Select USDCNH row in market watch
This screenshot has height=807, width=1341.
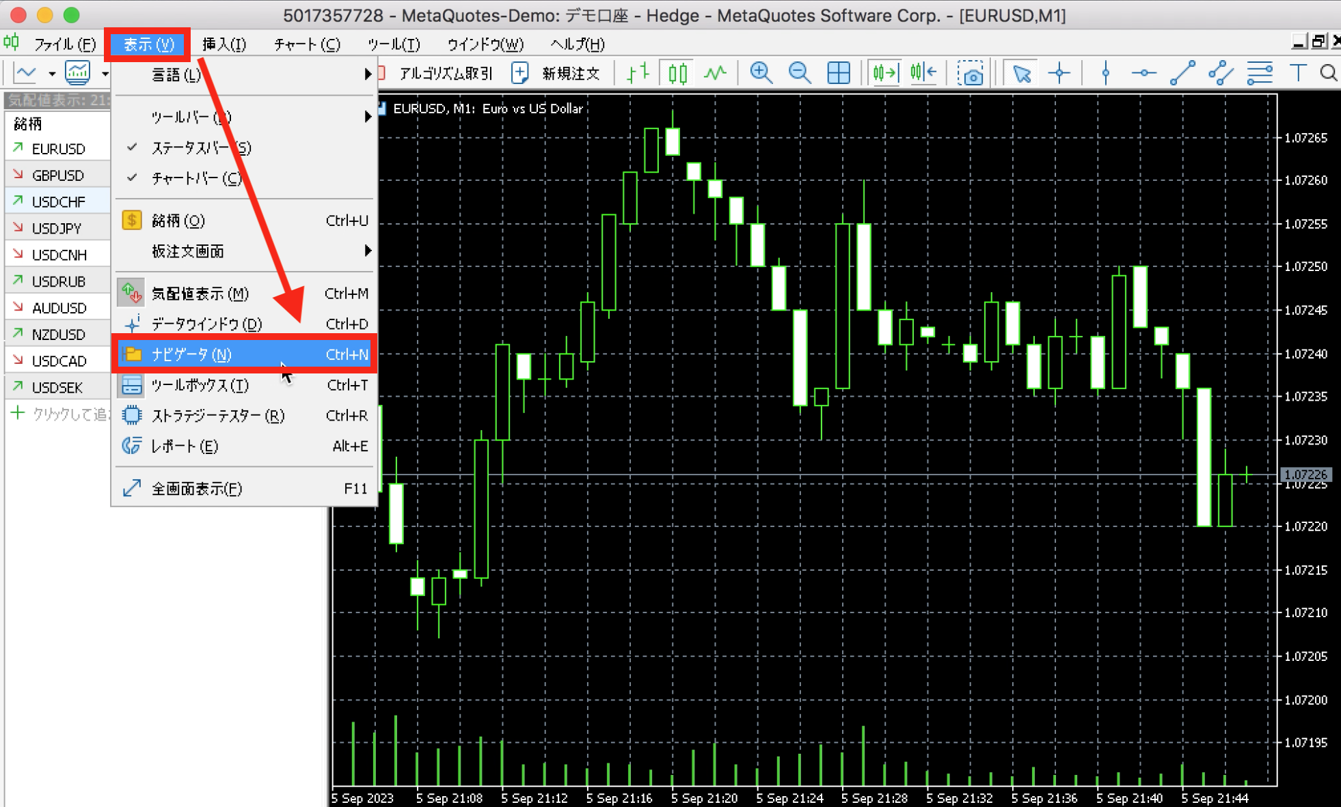[x=57, y=255]
